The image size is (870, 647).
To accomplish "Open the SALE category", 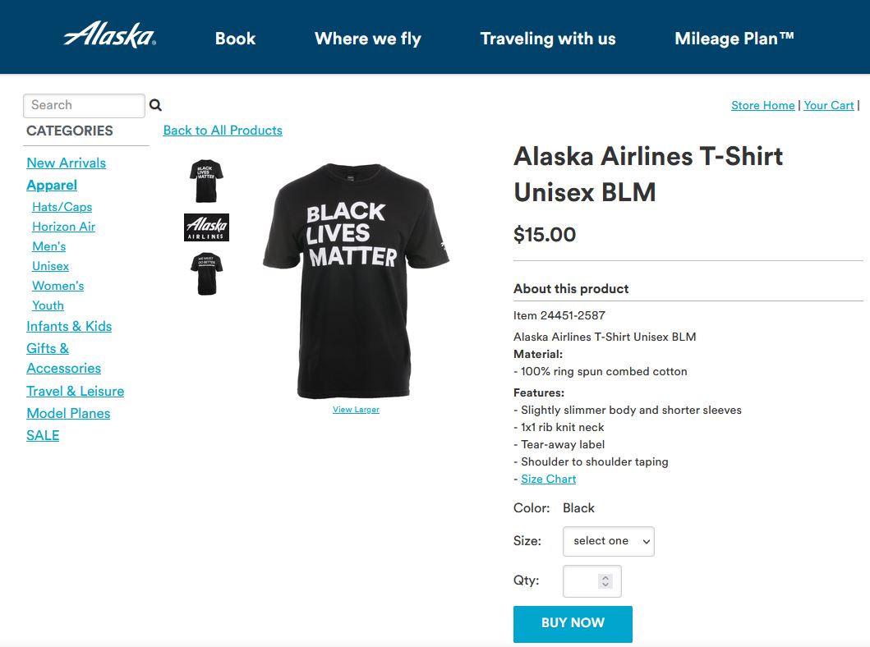I will pos(43,435).
